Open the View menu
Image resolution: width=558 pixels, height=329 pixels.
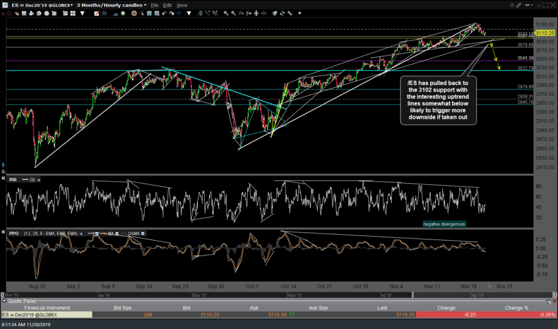[182, 5]
